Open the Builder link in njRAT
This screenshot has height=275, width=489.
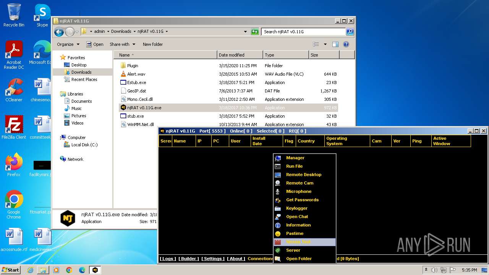(189, 259)
